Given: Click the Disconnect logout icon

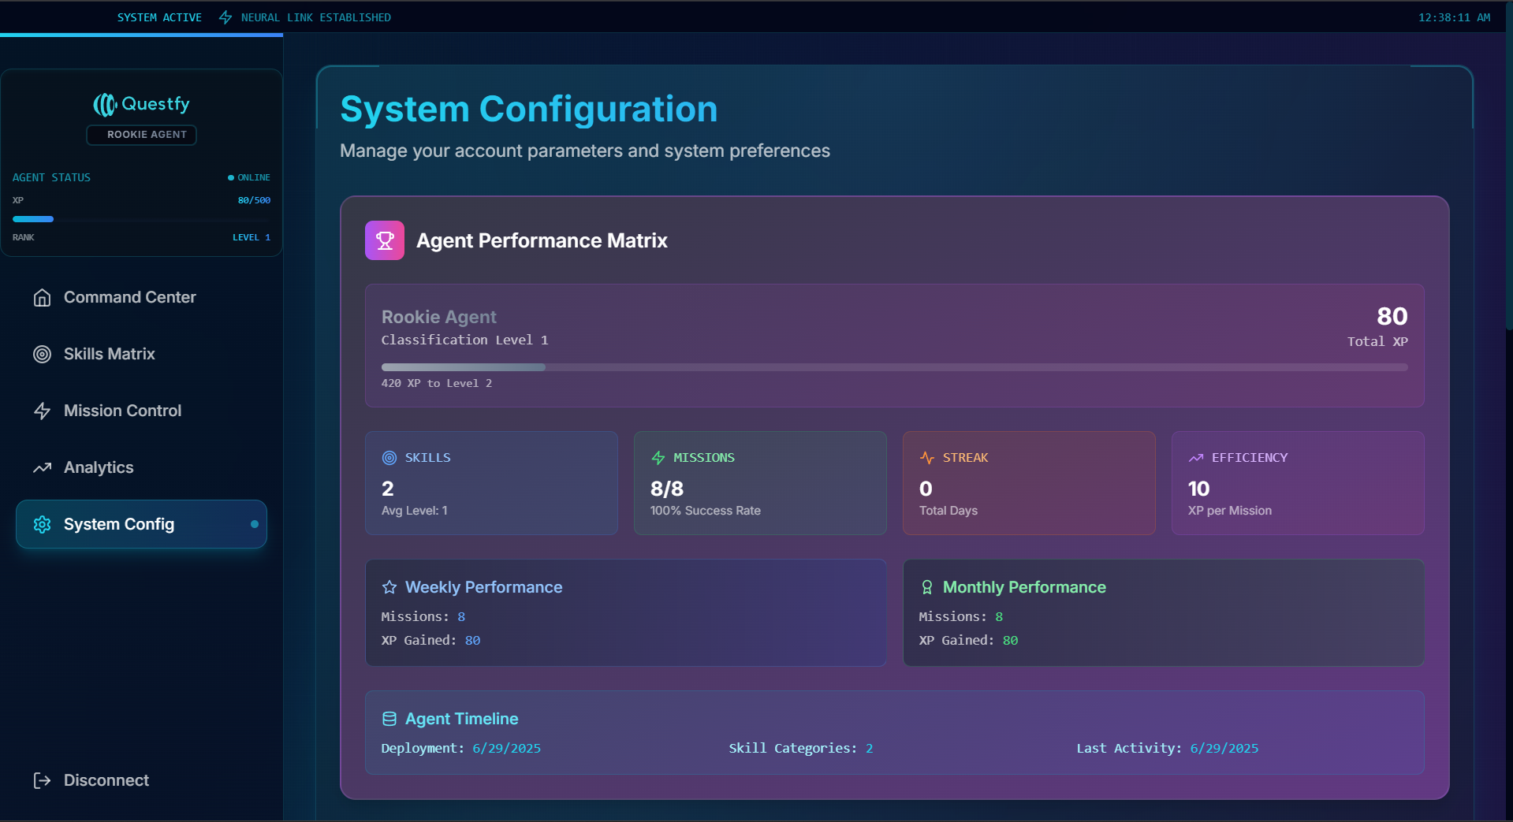Looking at the screenshot, I should point(43,780).
